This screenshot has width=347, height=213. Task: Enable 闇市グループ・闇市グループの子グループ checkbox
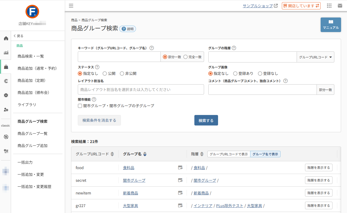pos(80,106)
